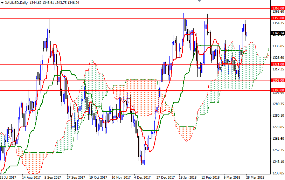Click the 21 Jul 2017 date label
285x180 pixels.
click(x=8, y=177)
